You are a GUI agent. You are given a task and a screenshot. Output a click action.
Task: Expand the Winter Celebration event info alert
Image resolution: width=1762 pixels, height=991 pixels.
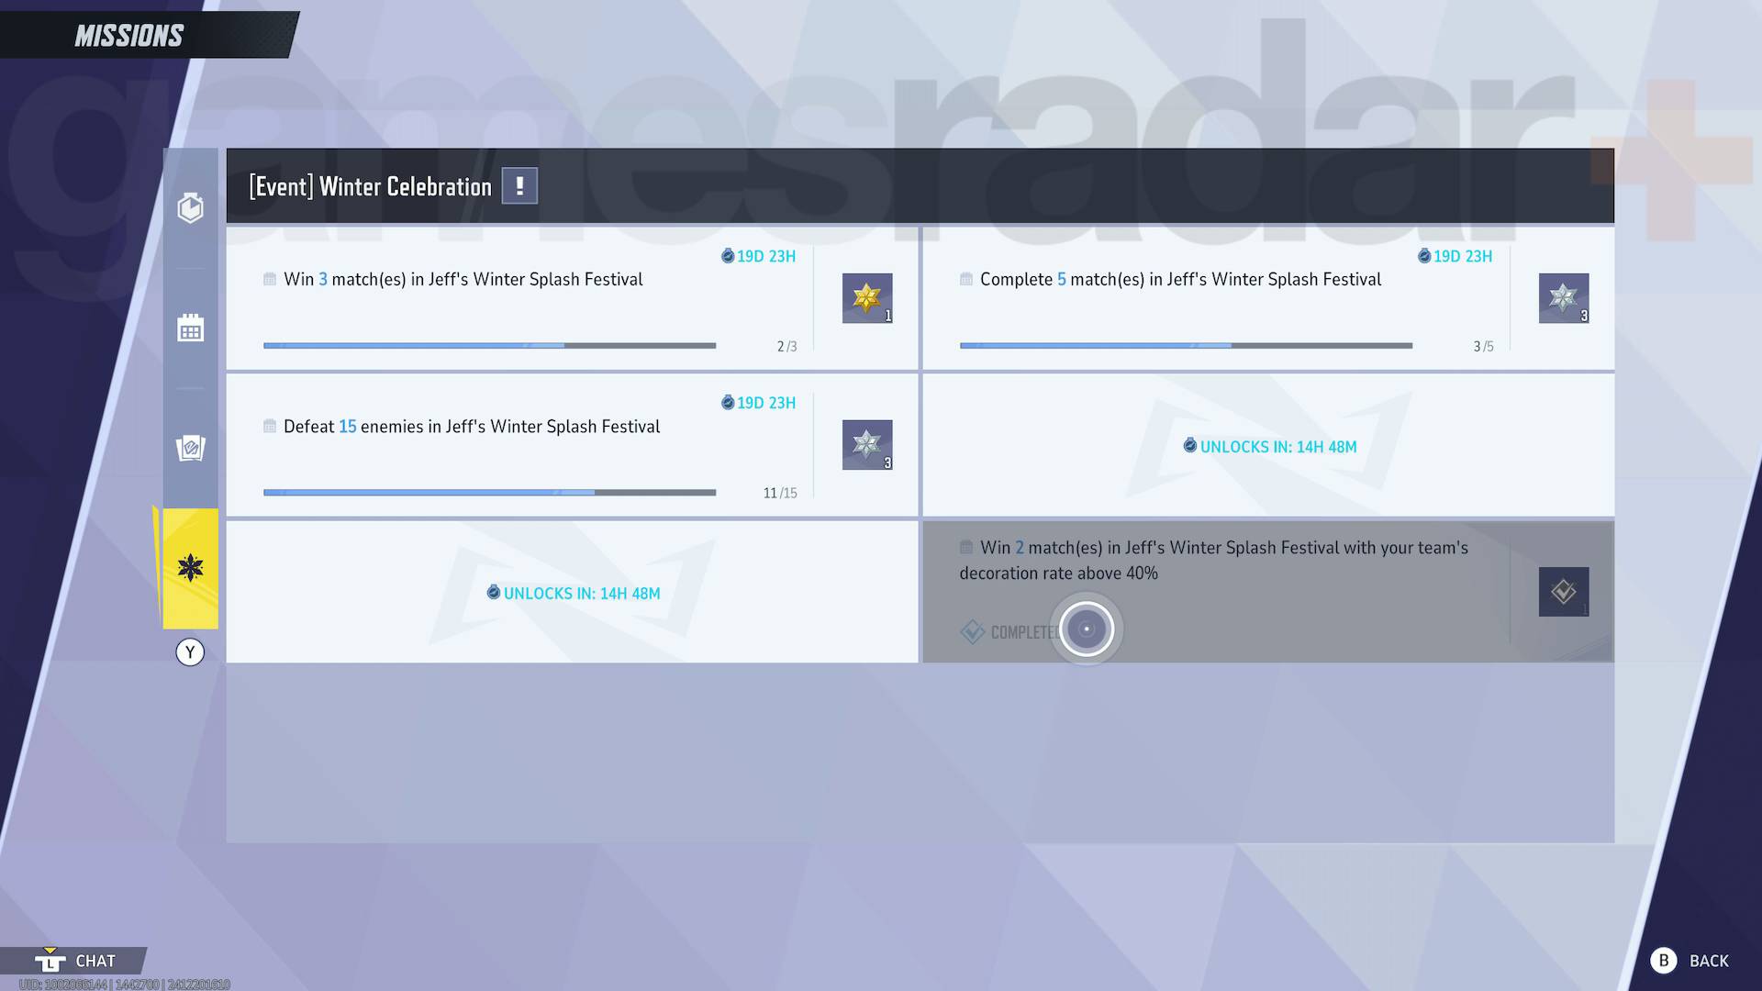(x=518, y=185)
